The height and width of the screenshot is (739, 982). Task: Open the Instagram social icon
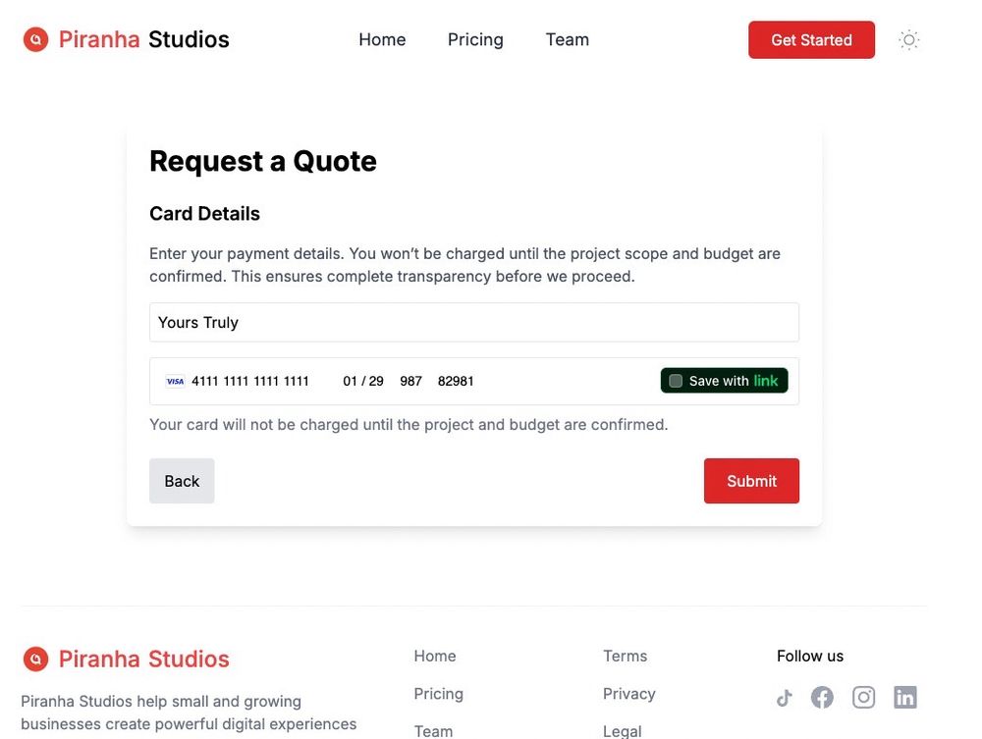pos(863,698)
